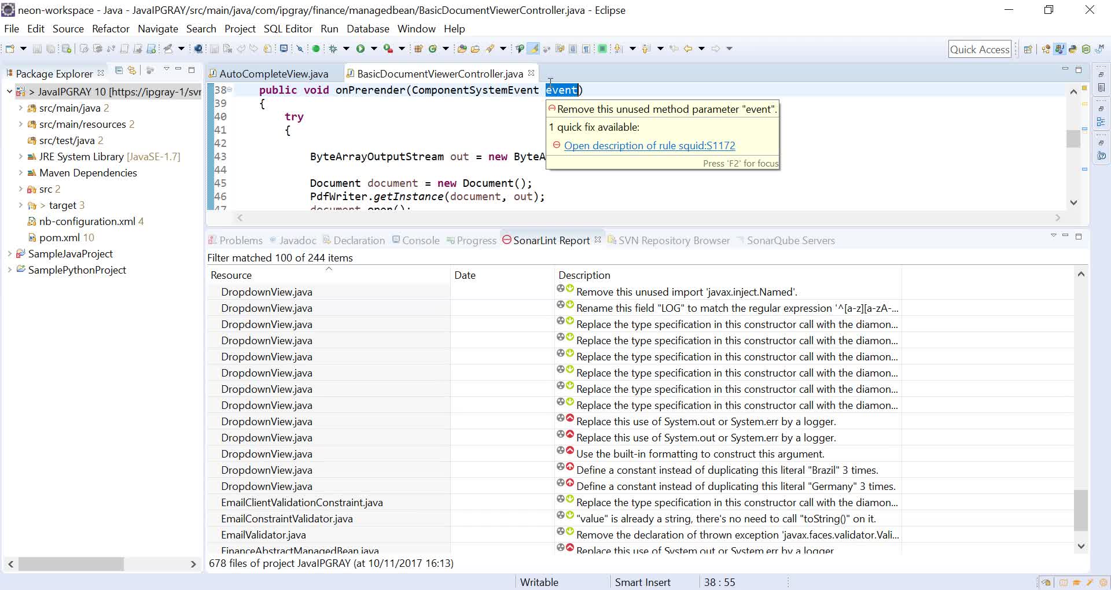
Task: Skip All Breakpoints using the toolbar icon
Action: (299, 49)
